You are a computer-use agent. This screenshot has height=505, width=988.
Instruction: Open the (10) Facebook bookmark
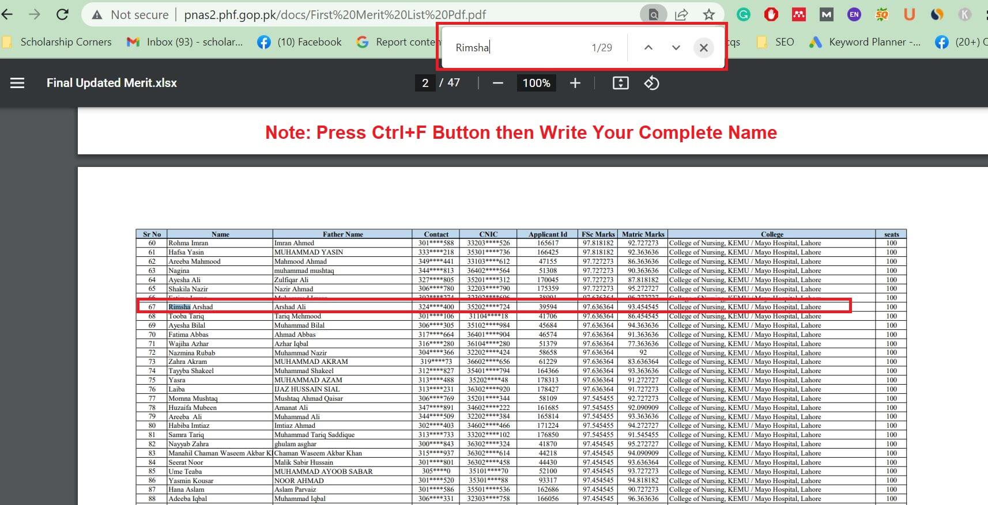point(300,42)
